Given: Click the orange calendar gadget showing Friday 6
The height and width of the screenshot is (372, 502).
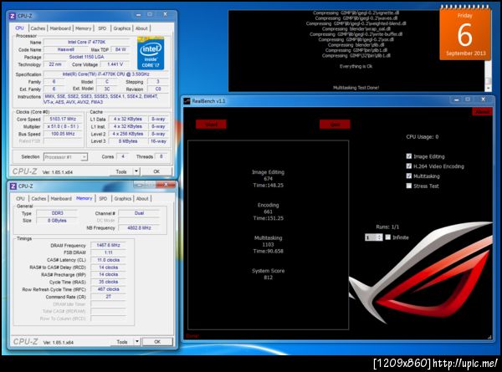Looking at the screenshot, I should point(465,33).
